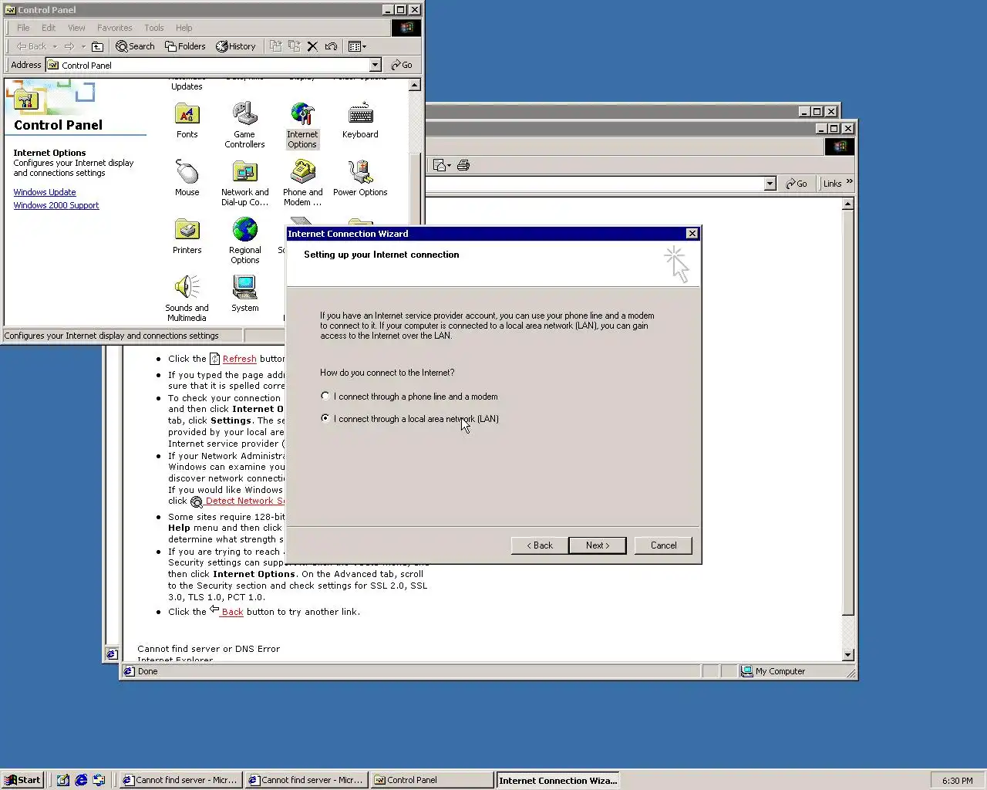Open the Regional Options globe icon
987x790 pixels.
pos(244,241)
